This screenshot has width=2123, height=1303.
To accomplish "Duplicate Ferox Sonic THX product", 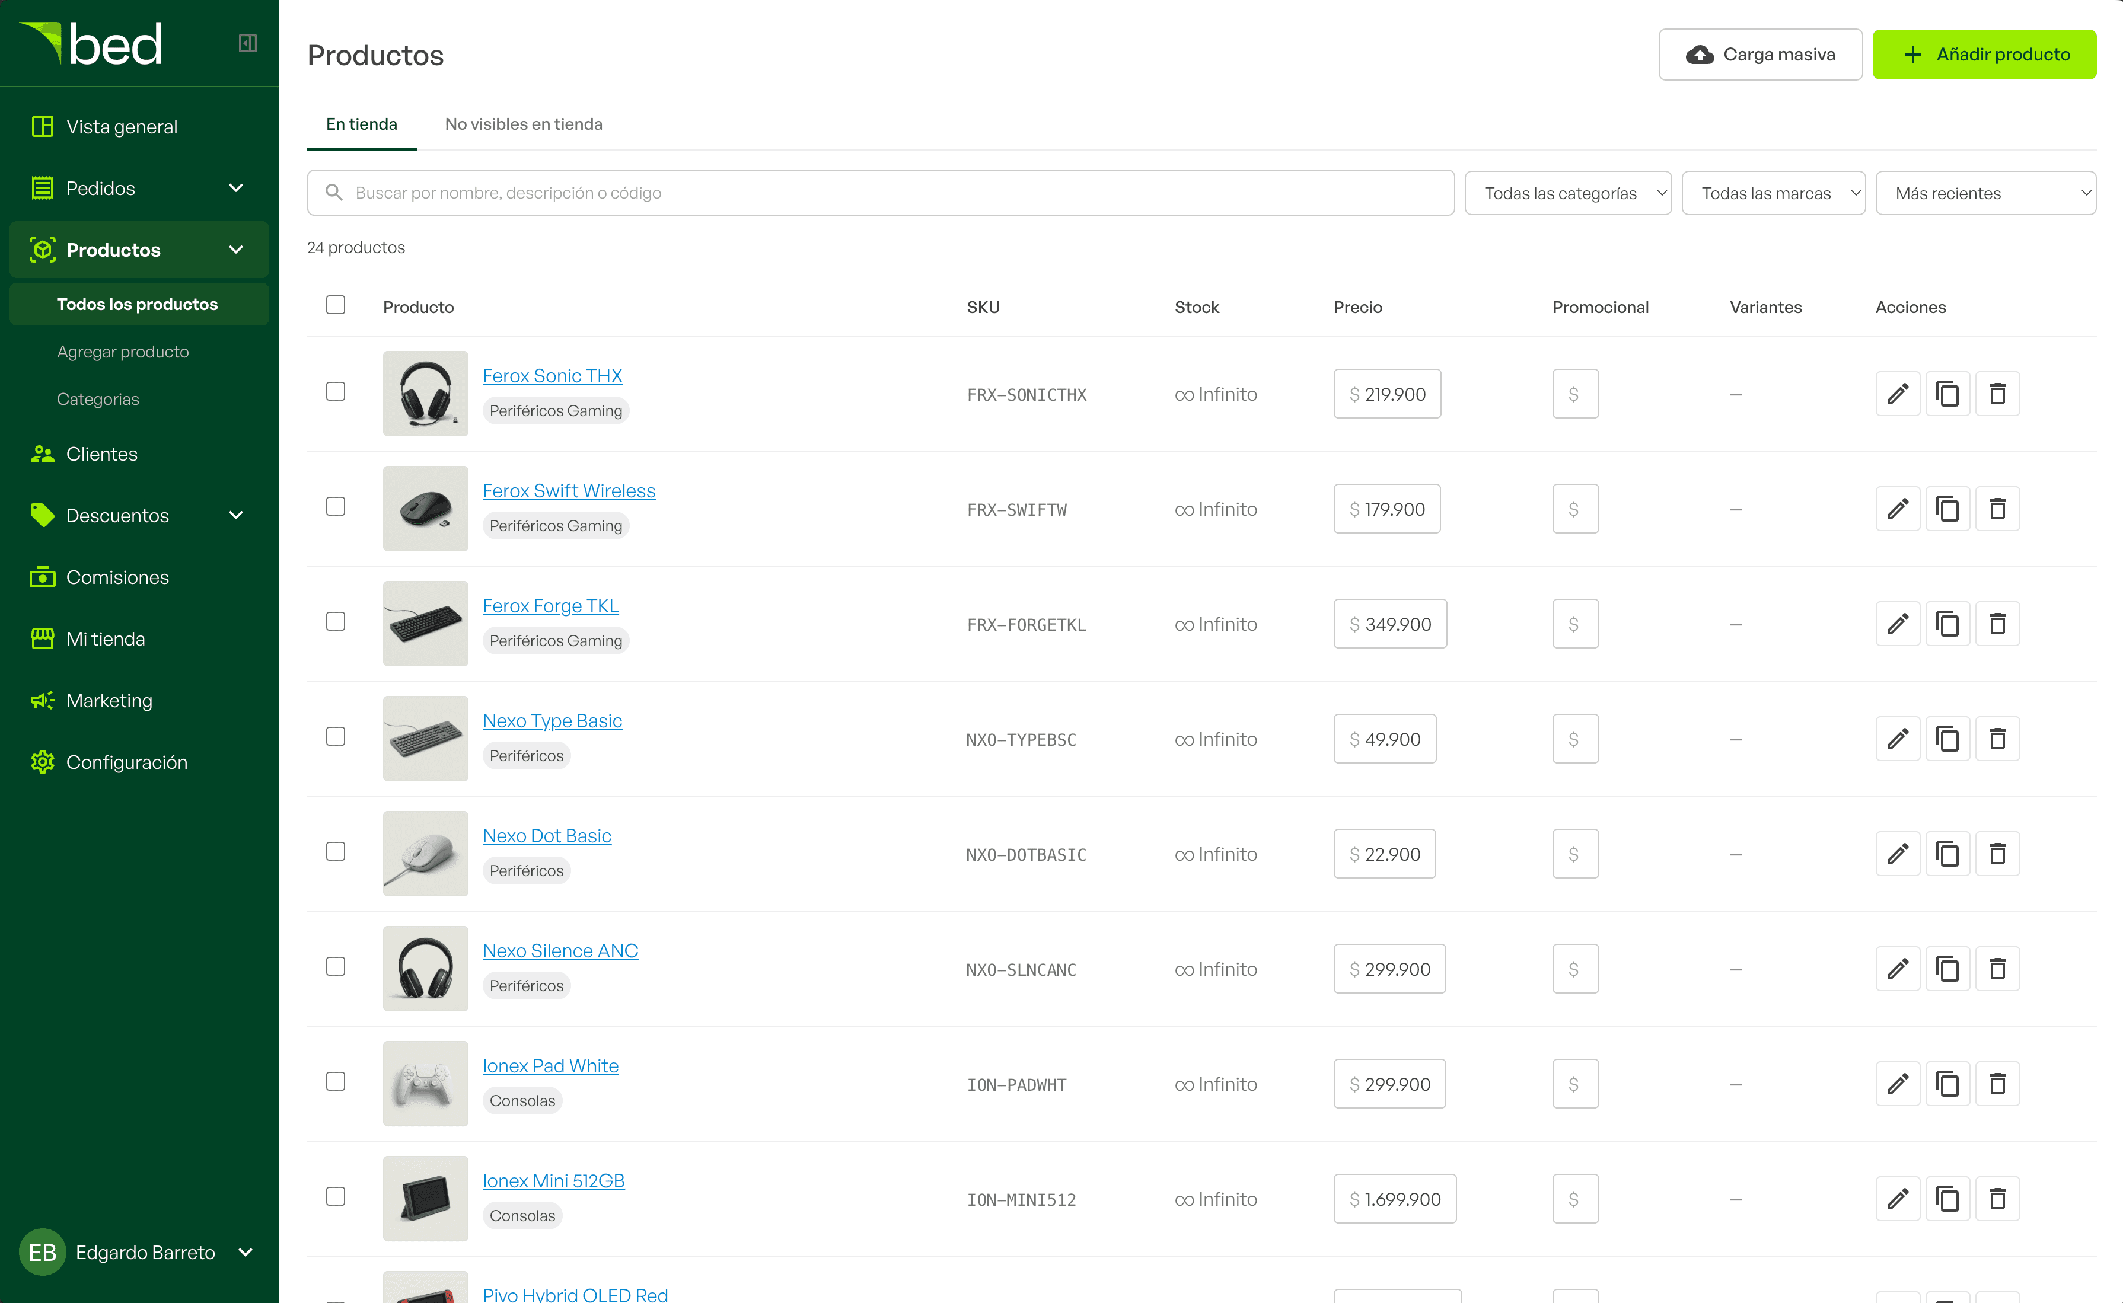I will [1947, 394].
